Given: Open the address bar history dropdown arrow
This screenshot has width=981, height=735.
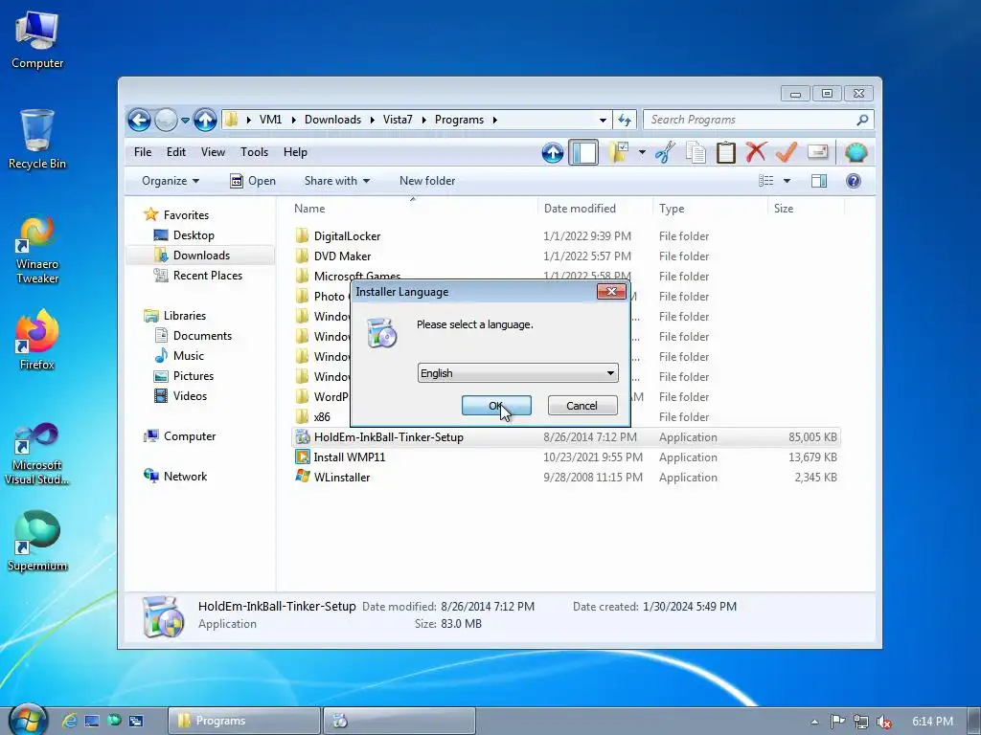Looking at the screenshot, I should tap(603, 120).
